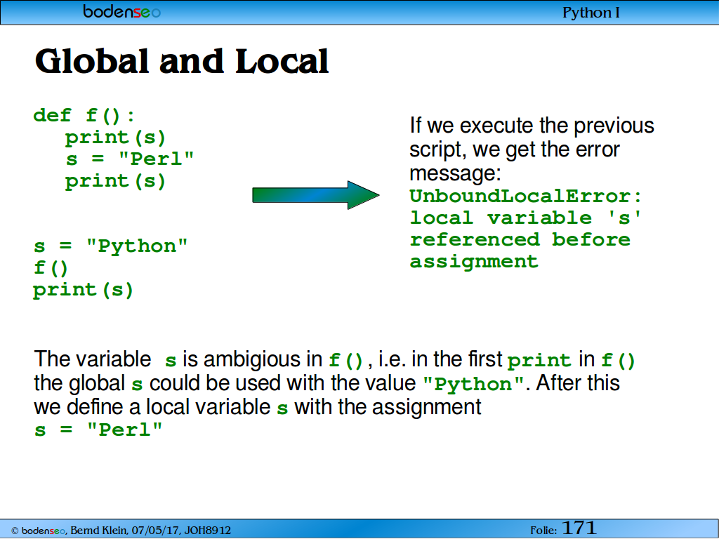The width and height of the screenshot is (719, 539).
Task: Click the 'Python I' header text
Action: pyautogui.click(x=591, y=13)
